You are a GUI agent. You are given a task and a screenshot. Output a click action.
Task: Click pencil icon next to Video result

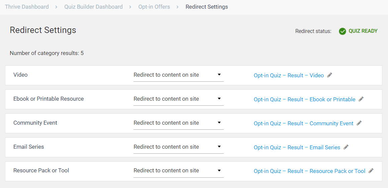tap(330, 75)
